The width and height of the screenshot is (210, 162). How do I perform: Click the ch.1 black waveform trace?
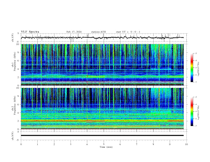coord(102,38)
